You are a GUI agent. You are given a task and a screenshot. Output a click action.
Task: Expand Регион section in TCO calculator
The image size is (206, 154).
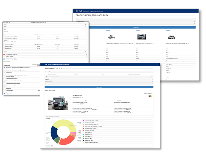tap(99, 79)
